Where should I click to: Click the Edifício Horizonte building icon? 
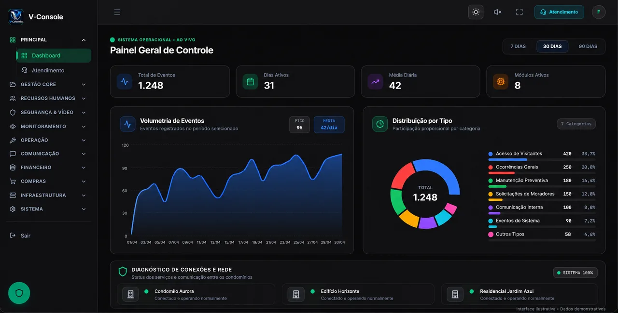[x=296, y=294]
